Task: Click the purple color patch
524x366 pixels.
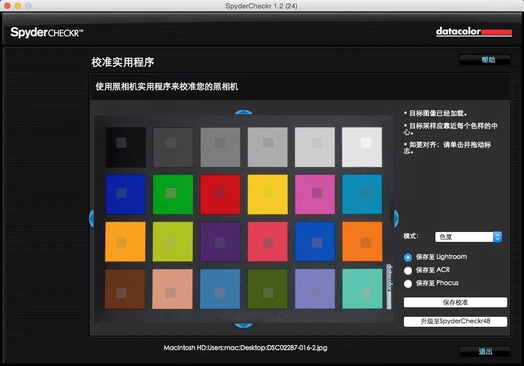Action: tap(220, 241)
